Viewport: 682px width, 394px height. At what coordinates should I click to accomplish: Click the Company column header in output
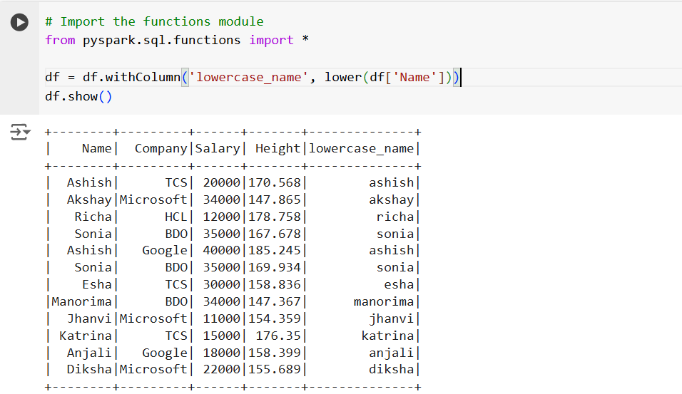161,148
